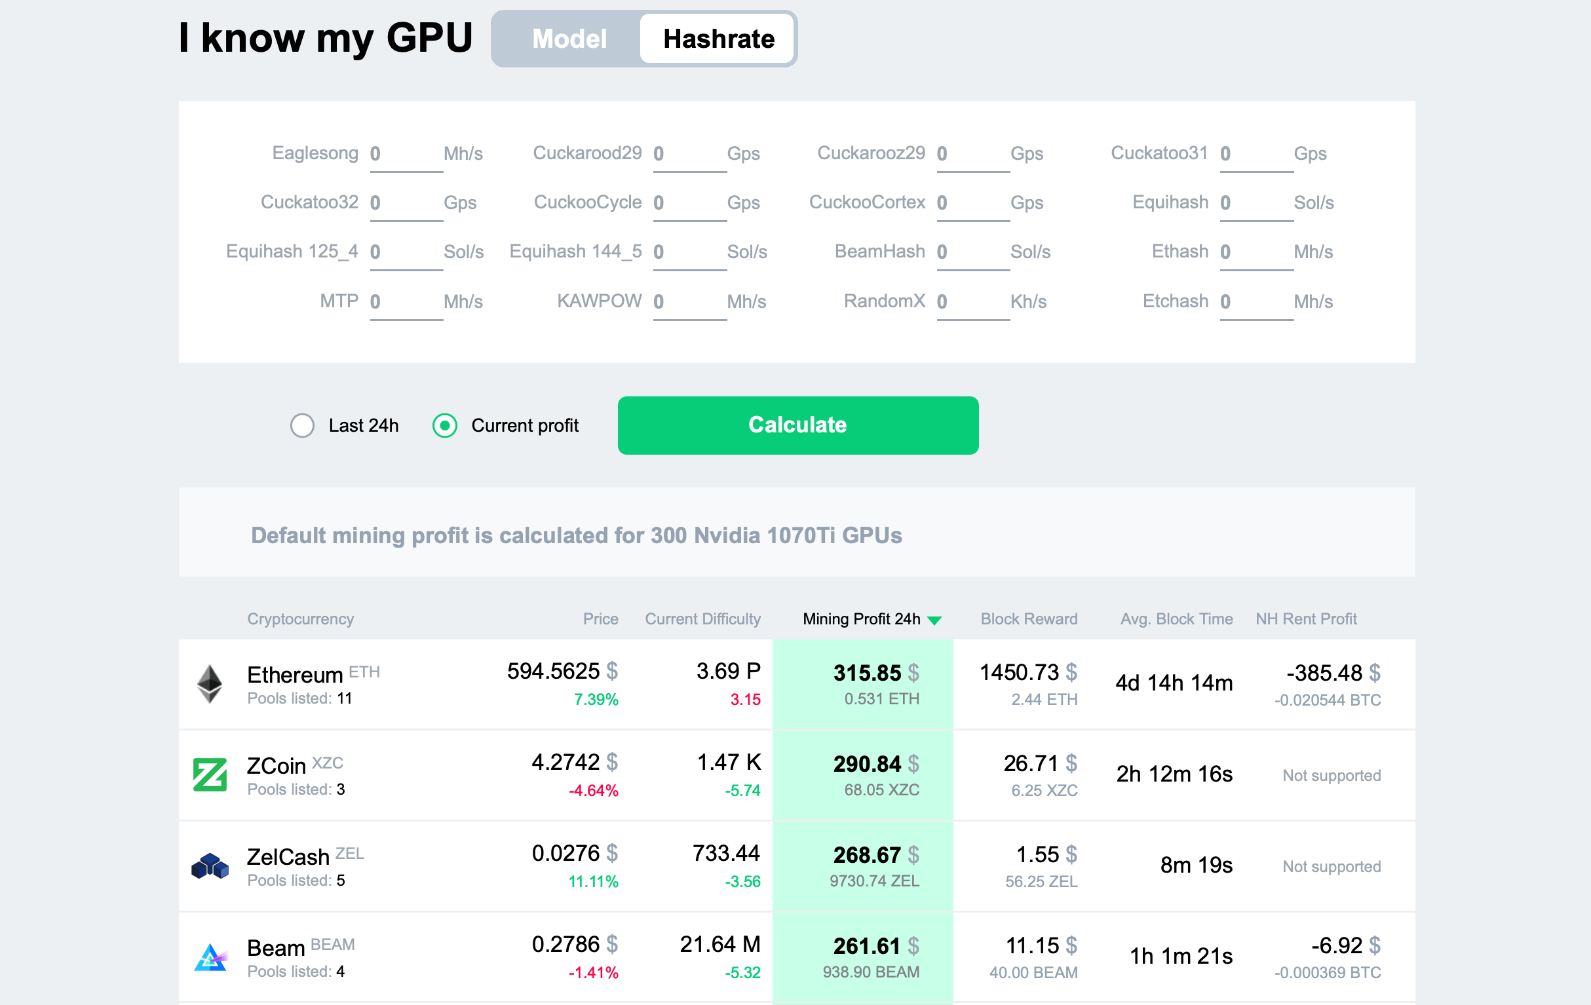The height and width of the screenshot is (1005, 1591).
Task: Toggle the Current profit option
Action: coord(446,425)
